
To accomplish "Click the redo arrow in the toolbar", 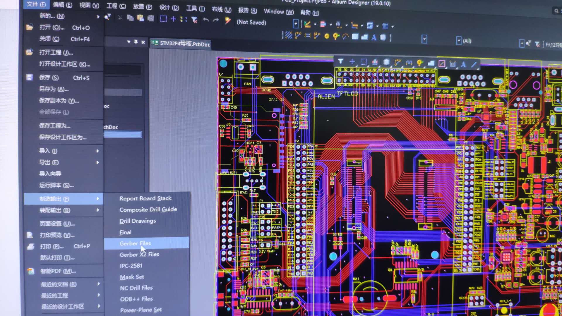I will click(x=216, y=20).
